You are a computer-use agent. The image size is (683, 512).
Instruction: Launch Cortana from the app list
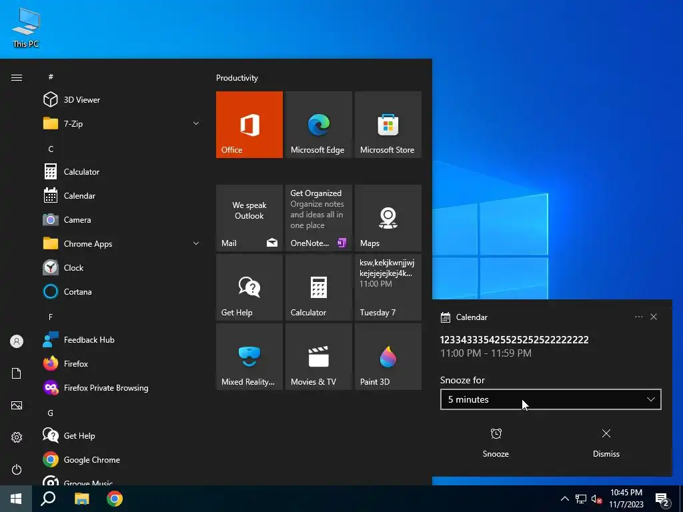point(122,291)
